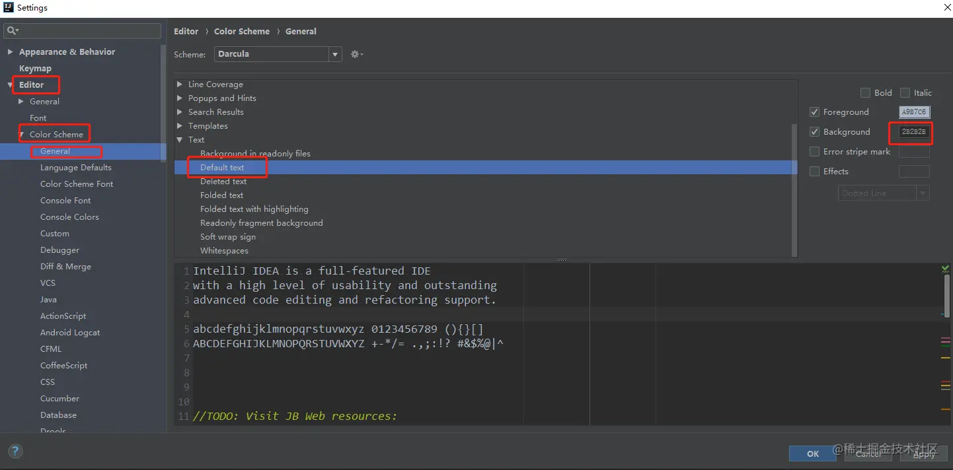
Task: Enable the Effects checkbox
Action: [x=814, y=172]
